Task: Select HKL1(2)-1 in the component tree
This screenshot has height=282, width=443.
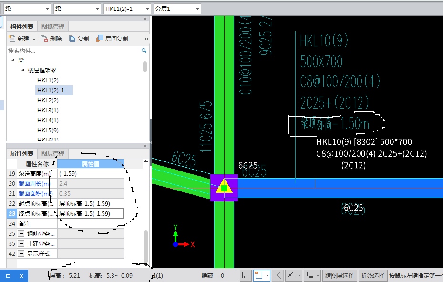Action: click(51, 91)
